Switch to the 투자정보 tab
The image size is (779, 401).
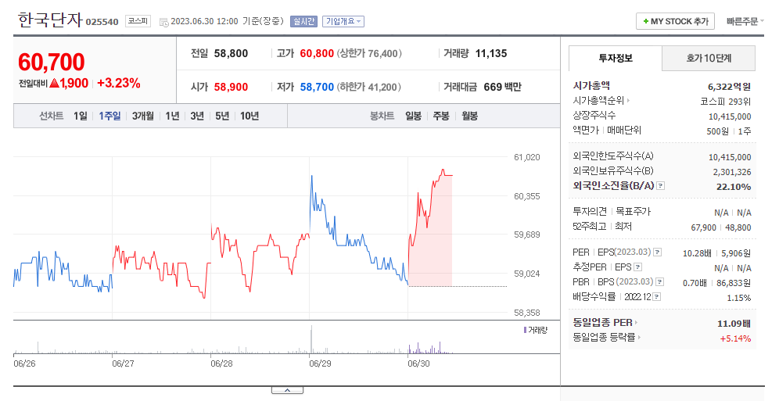(616, 58)
